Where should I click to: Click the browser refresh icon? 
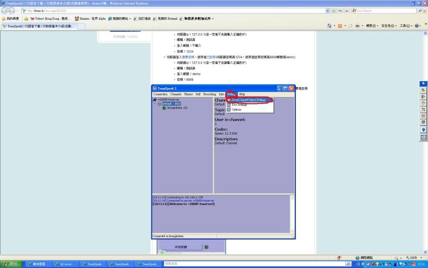(340, 10)
